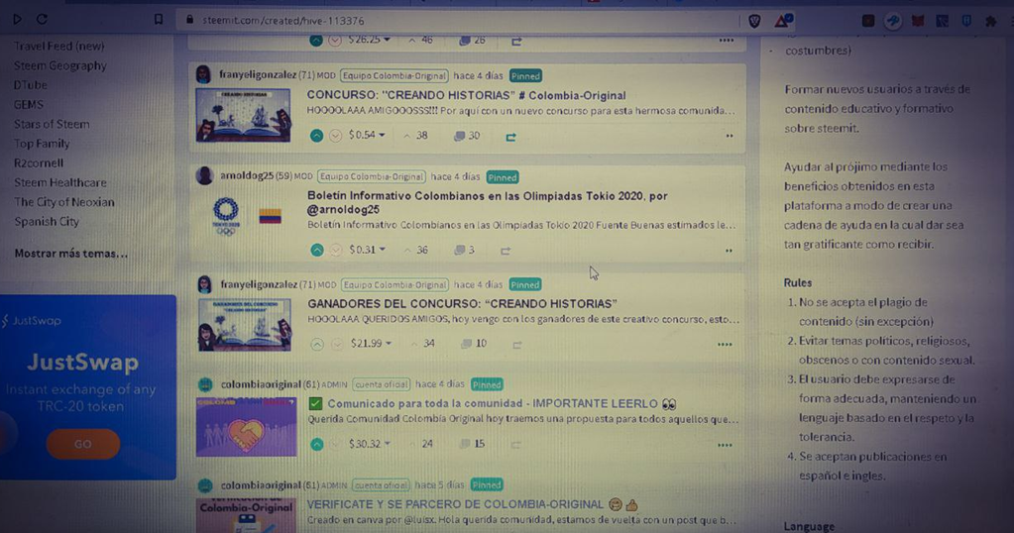Expand payout details for $21.99
Screen dimensions: 1014x533
(371, 343)
